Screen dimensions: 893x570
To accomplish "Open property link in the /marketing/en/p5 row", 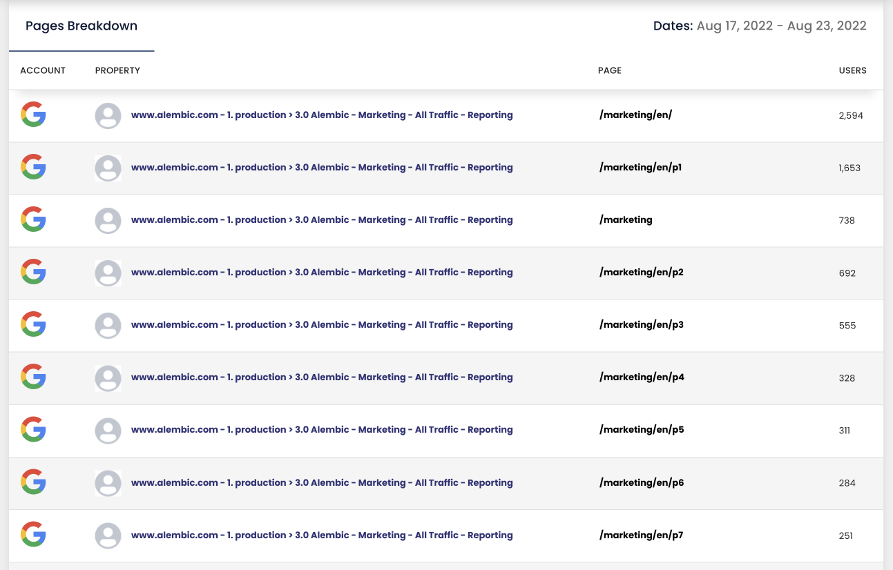I will coord(322,430).
